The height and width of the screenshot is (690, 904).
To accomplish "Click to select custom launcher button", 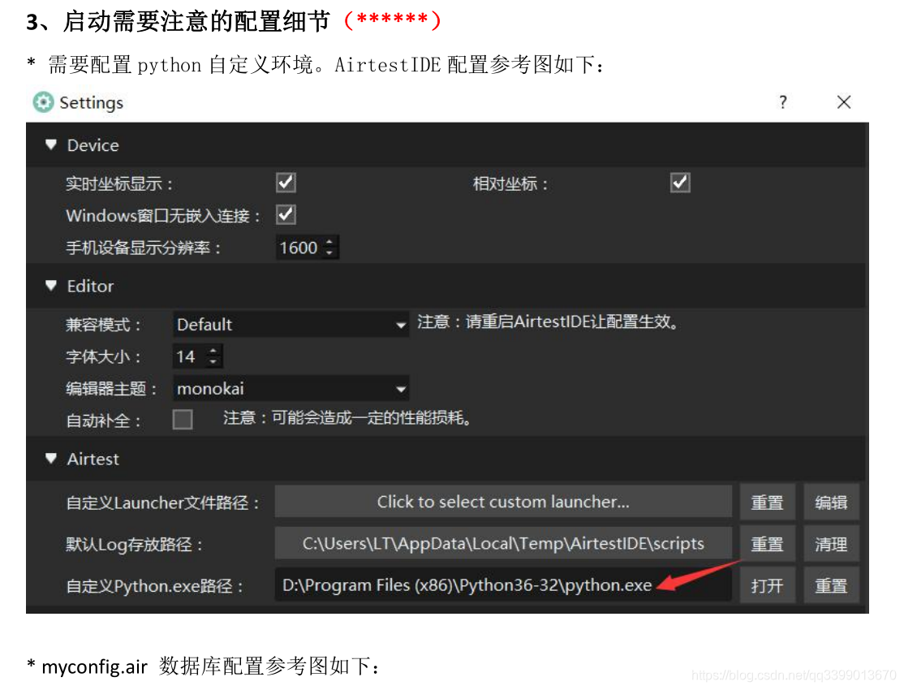I will click(x=503, y=502).
